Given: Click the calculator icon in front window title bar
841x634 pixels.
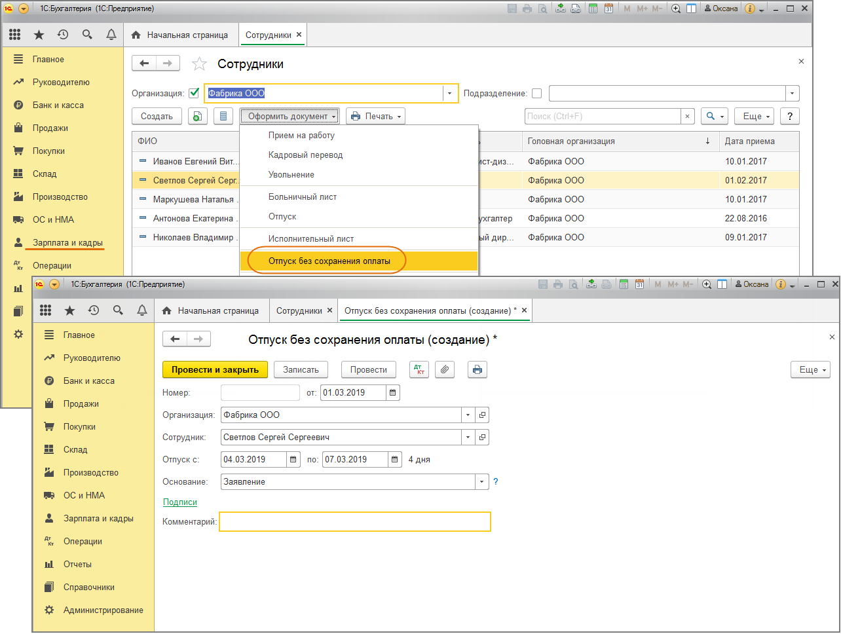Looking at the screenshot, I should coord(624,284).
